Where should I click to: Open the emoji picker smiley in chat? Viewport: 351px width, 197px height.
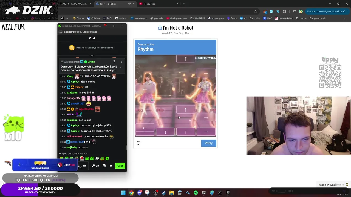click(x=84, y=166)
